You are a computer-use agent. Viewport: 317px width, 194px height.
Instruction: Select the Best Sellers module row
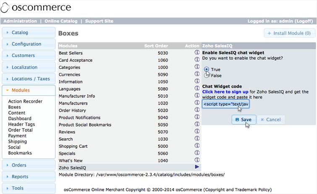[x=129, y=53]
